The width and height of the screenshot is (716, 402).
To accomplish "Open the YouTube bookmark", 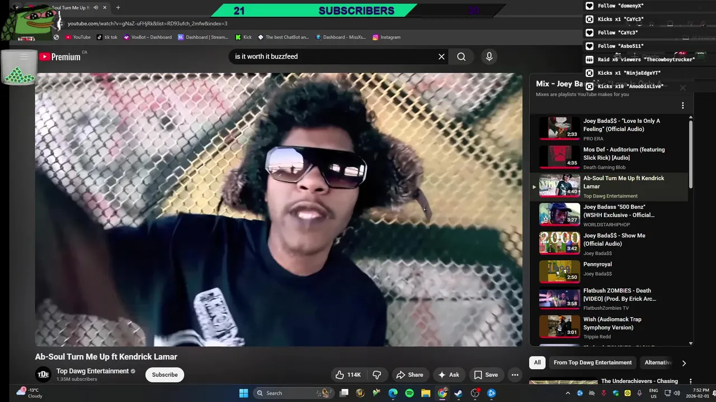I will [78, 37].
